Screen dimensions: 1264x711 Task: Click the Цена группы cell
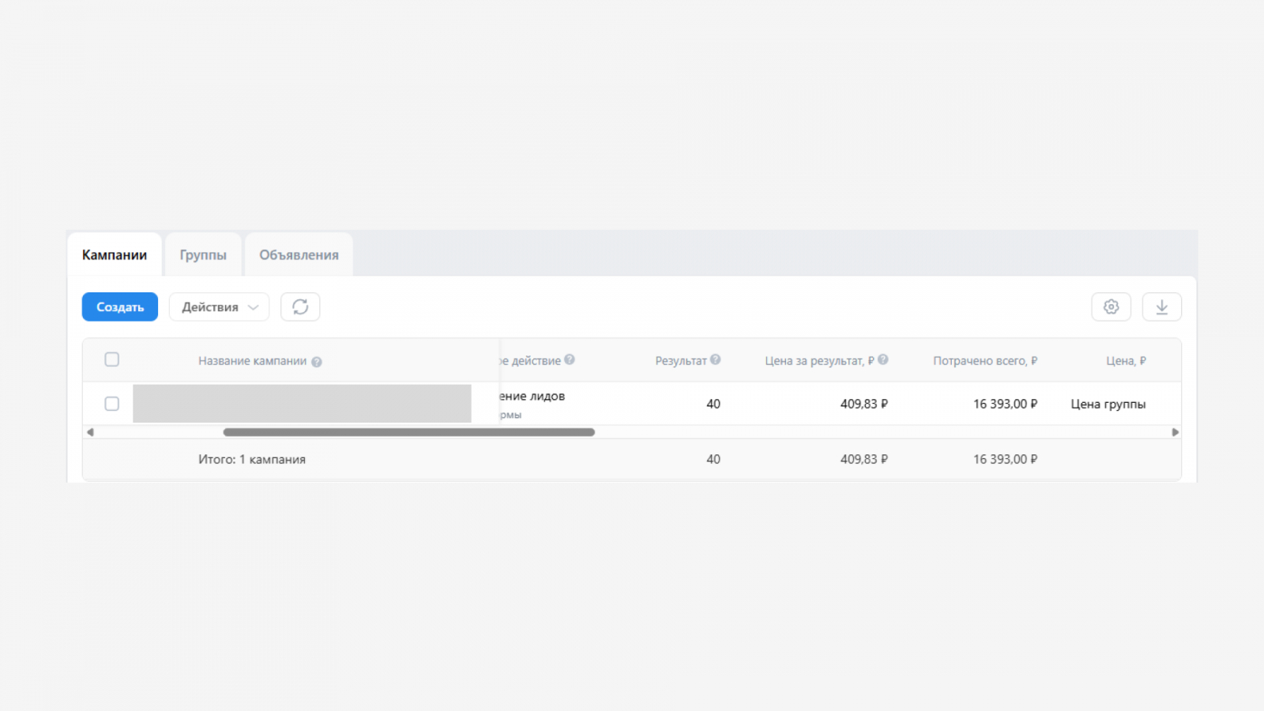point(1108,404)
